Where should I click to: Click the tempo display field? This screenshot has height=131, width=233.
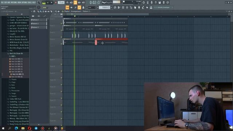[61, 3]
